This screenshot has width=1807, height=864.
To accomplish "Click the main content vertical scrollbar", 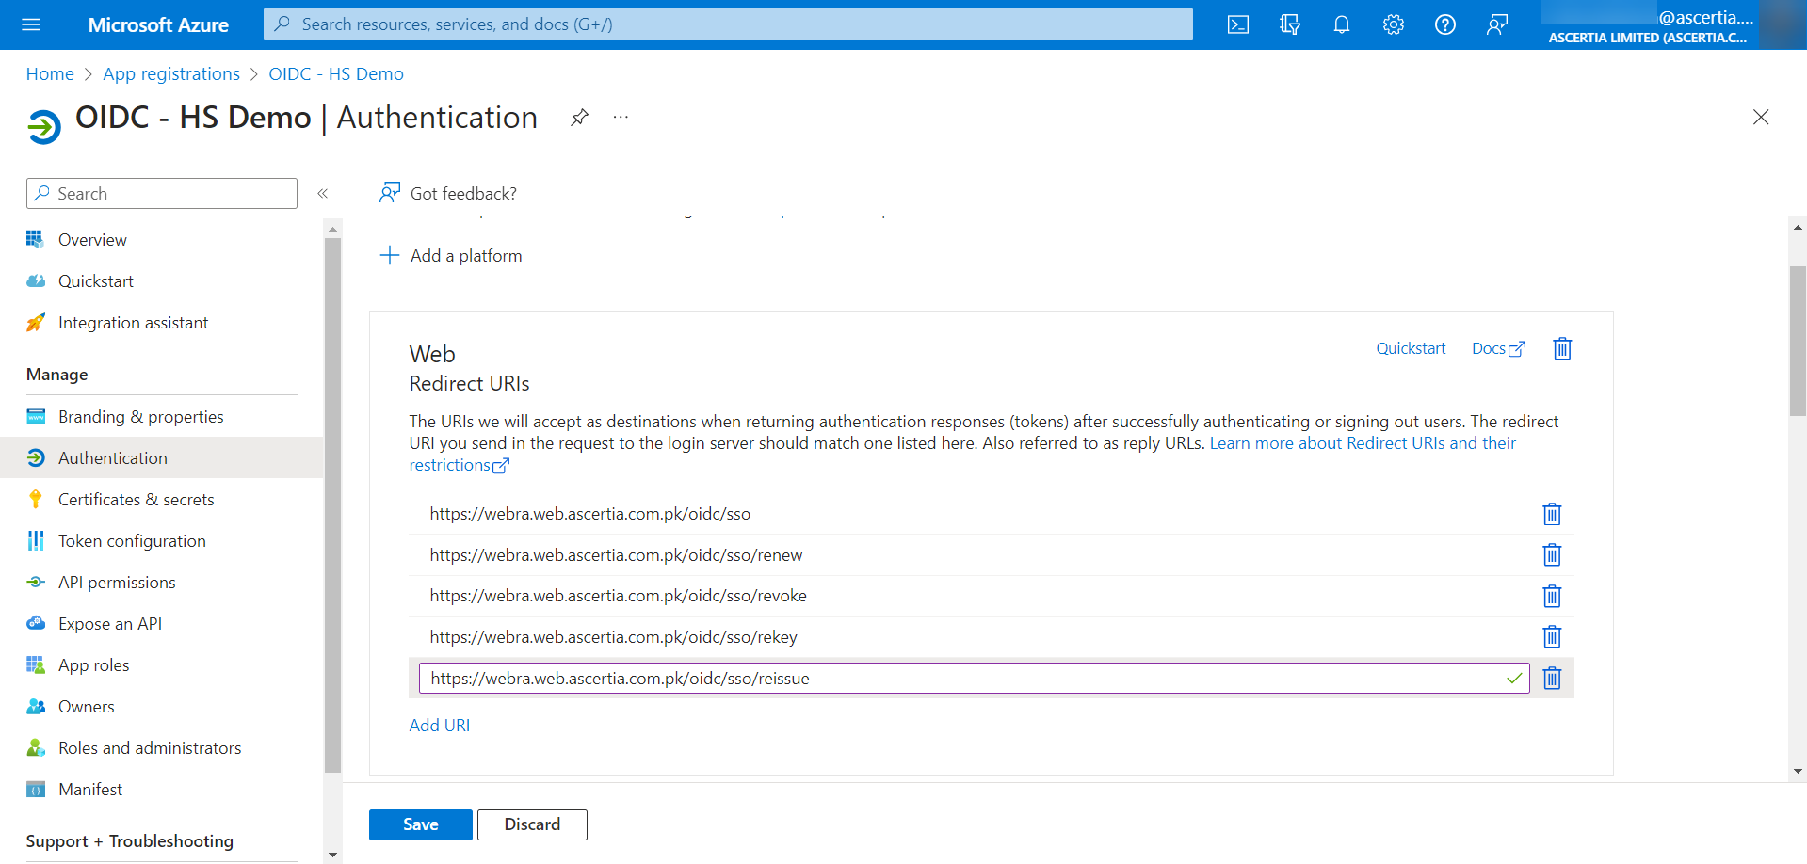I will [1798, 341].
